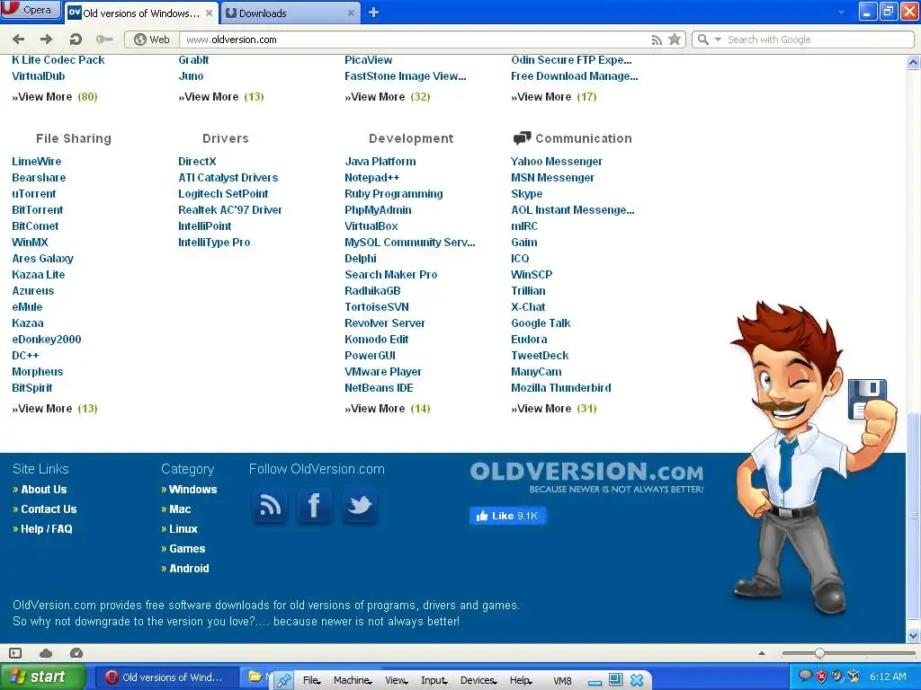Click the VM toolbar pin icon
The width and height of the screenshot is (921, 690).
(x=284, y=680)
